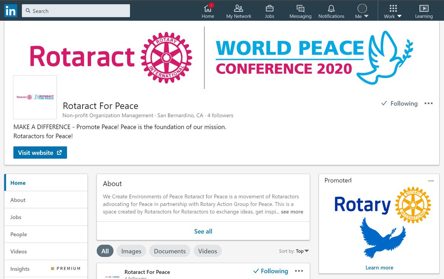Open page header more options ellipsis

pos(428,103)
